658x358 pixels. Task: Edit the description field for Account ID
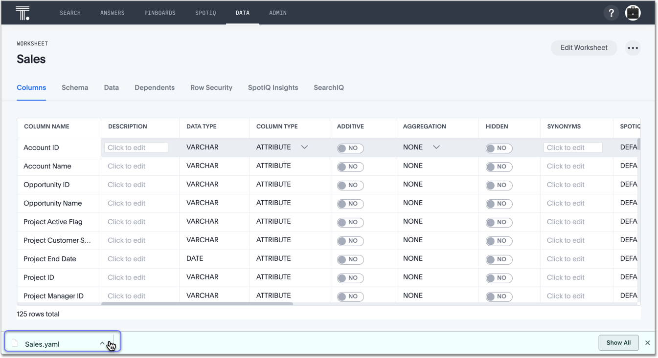point(136,147)
